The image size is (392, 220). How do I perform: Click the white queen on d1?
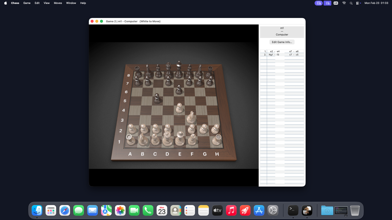pyautogui.click(x=167, y=139)
